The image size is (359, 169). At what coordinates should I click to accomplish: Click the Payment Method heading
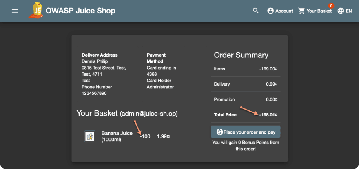(x=156, y=58)
